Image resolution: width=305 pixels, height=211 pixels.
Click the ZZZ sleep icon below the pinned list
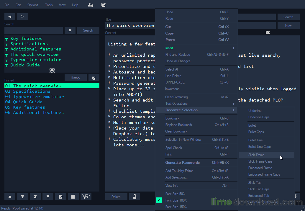click(x=86, y=197)
